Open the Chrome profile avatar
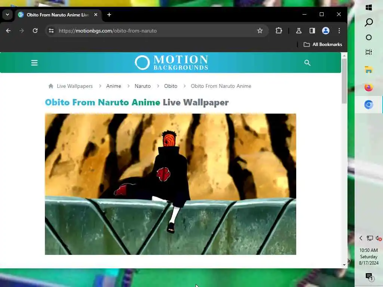The height and width of the screenshot is (287, 383). 326,31
